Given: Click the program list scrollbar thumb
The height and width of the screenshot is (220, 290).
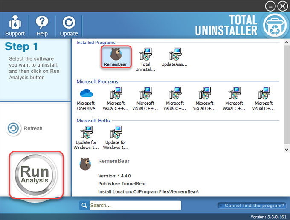Looking at the screenshot, I should coord(287,95).
